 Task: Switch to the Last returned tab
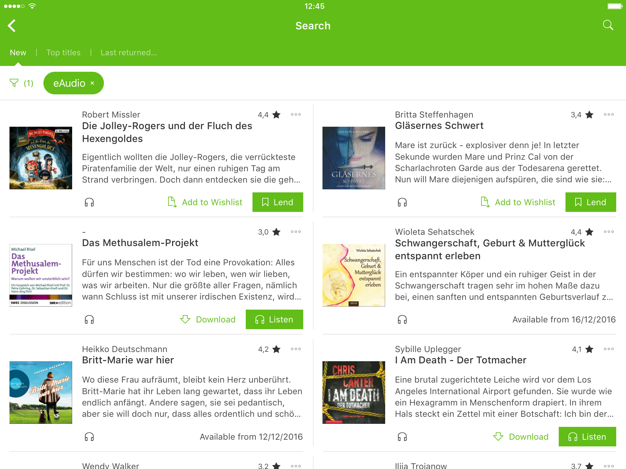point(129,53)
